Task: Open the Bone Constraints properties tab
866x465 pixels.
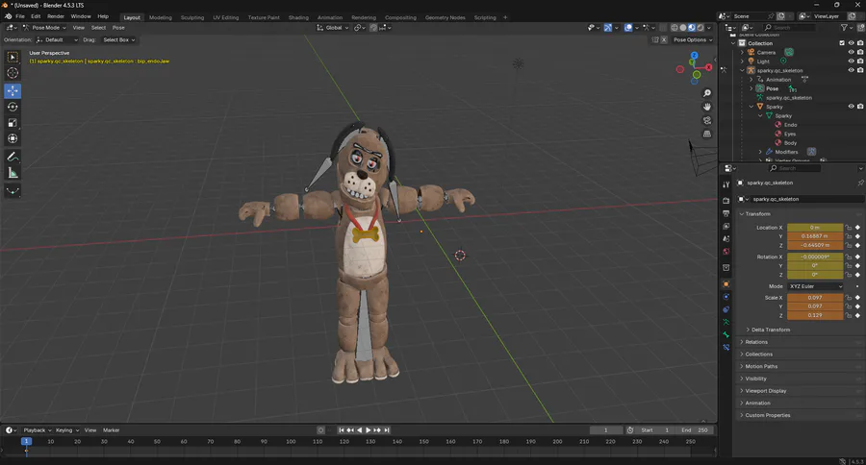Action: (x=726, y=348)
